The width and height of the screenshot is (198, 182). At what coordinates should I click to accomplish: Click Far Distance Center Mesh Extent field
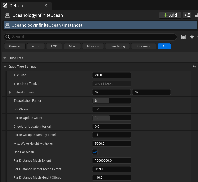112,169
